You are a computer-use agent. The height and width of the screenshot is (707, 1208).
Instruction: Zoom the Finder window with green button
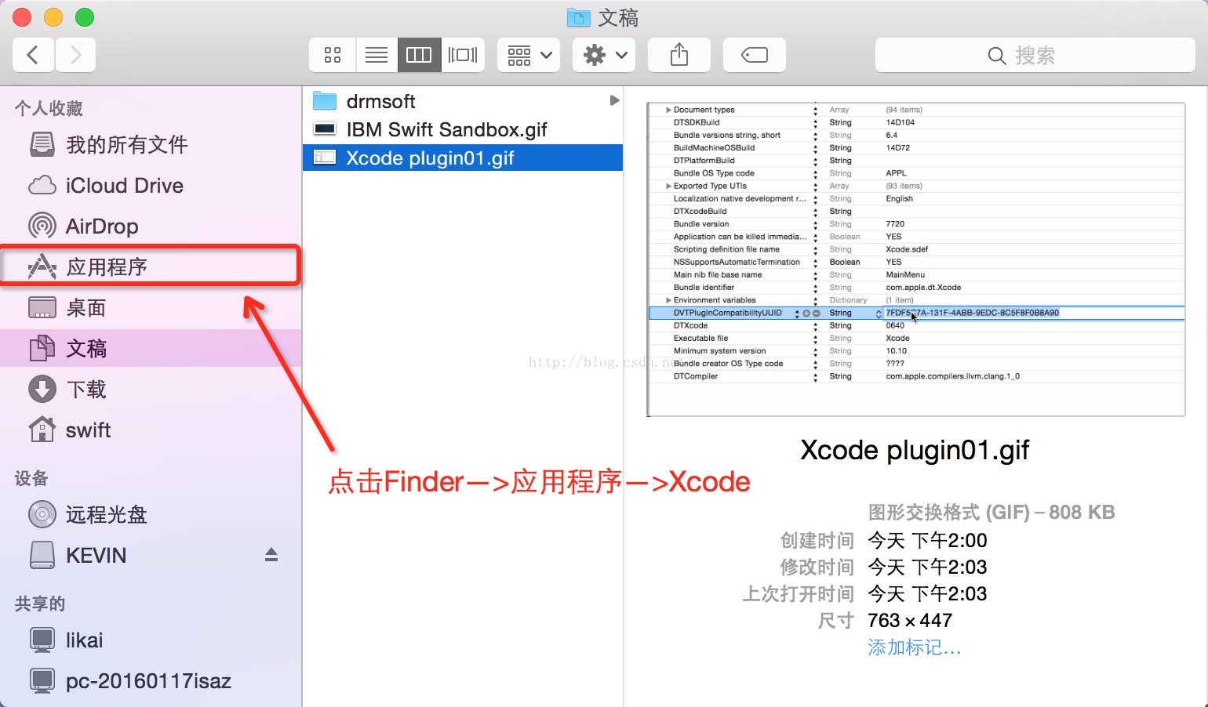85,17
